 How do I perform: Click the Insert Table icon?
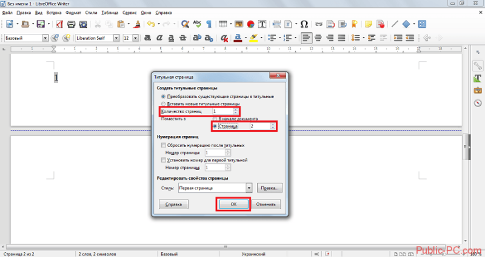(x=222, y=24)
